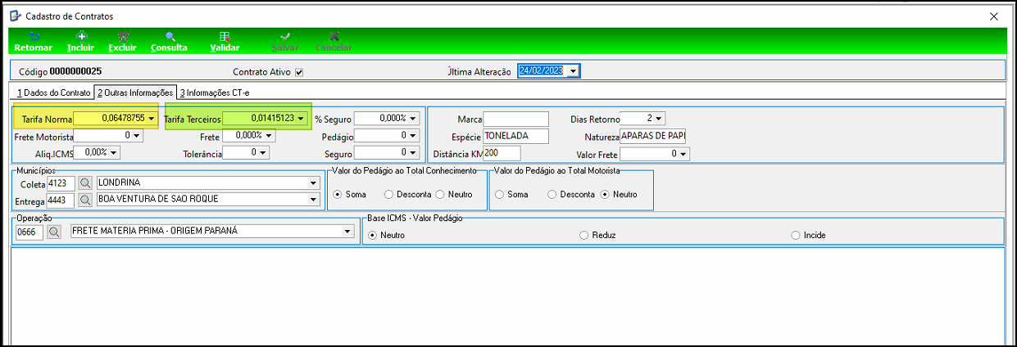
Task: Open the Tolerância dropdown
Action: pos(263,152)
